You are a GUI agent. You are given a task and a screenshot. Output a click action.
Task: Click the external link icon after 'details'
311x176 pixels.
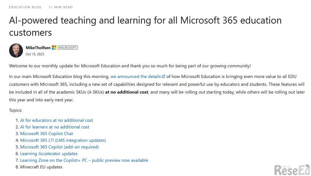click(x=163, y=76)
